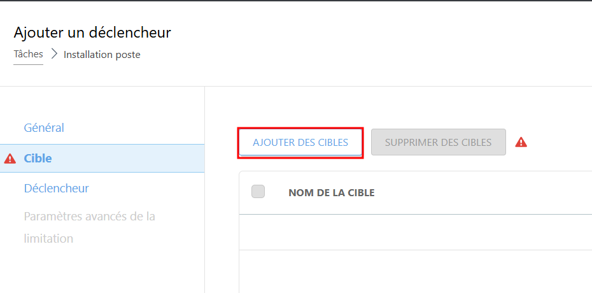
Task: Tick the select-all checkbox in the target table header
Action: pyautogui.click(x=258, y=192)
